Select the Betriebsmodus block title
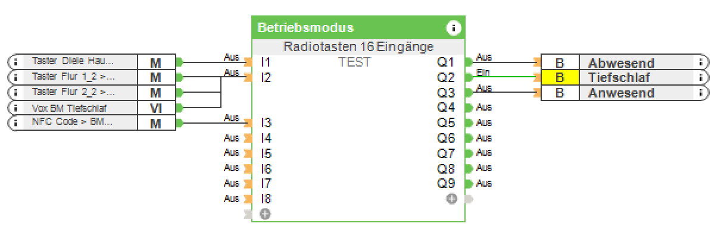 click(305, 28)
